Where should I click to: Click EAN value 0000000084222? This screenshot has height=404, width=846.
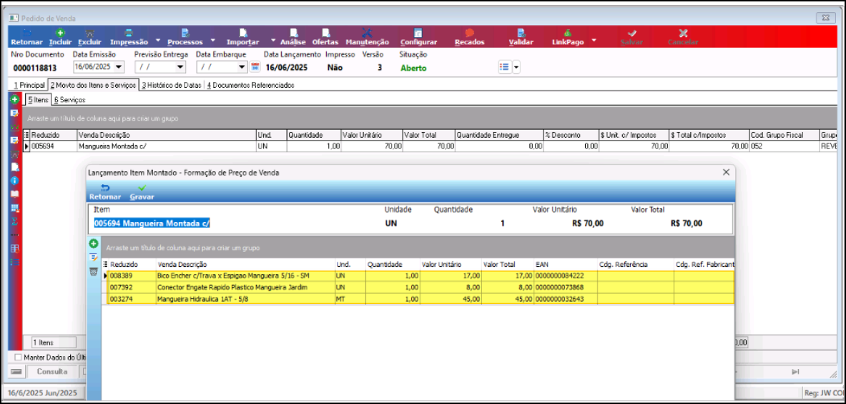(x=559, y=276)
